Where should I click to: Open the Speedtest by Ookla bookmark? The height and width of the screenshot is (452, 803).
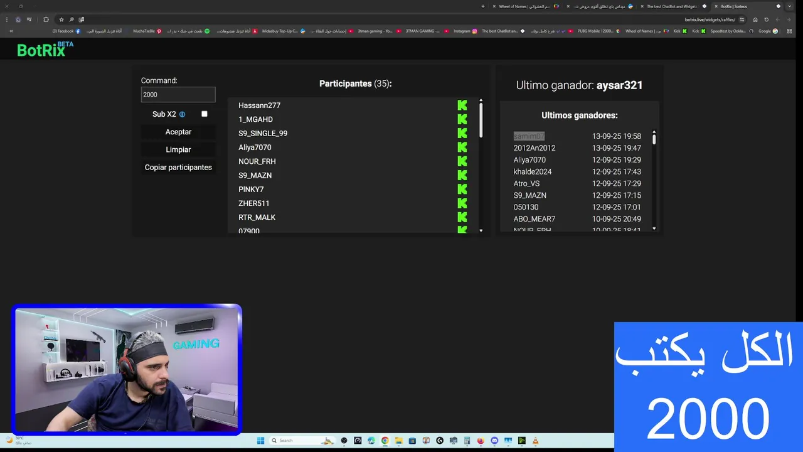(732, 31)
